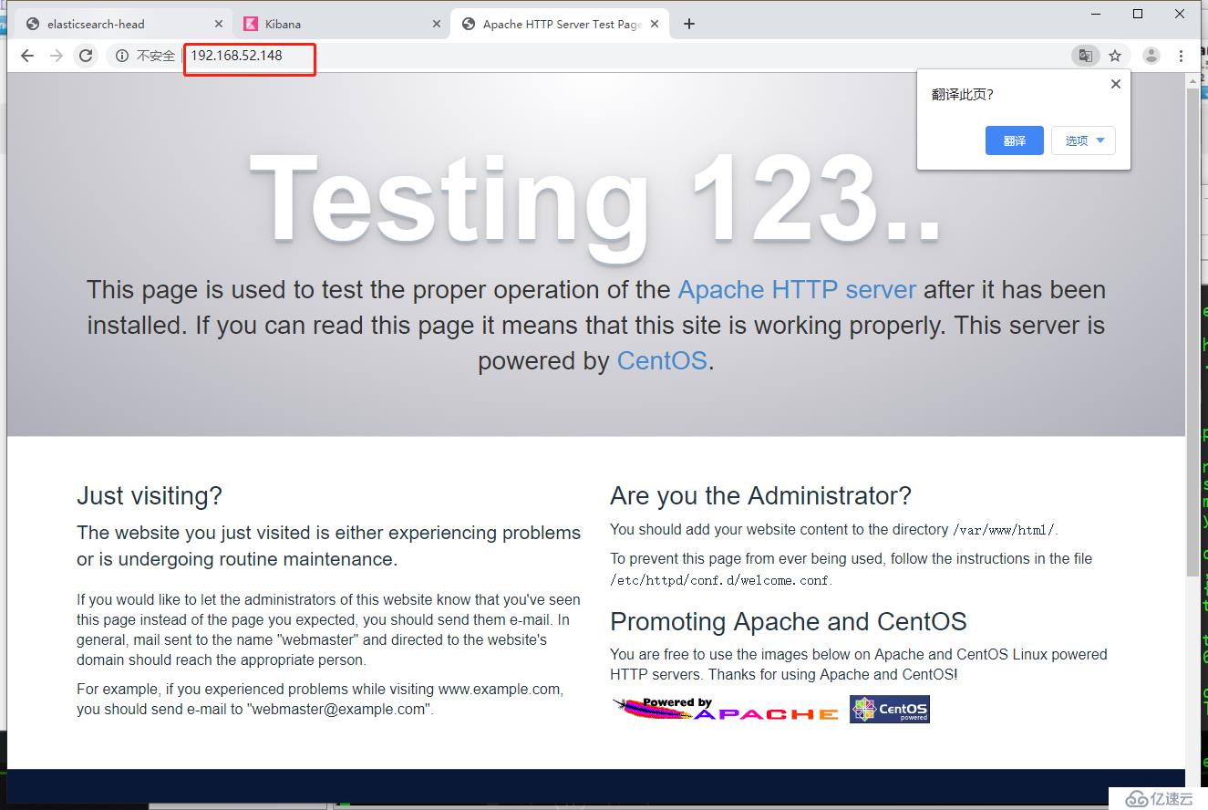This screenshot has width=1208, height=810.
Task: Open a new browser tab
Action: pyautogui.click(x=689, y=24)
